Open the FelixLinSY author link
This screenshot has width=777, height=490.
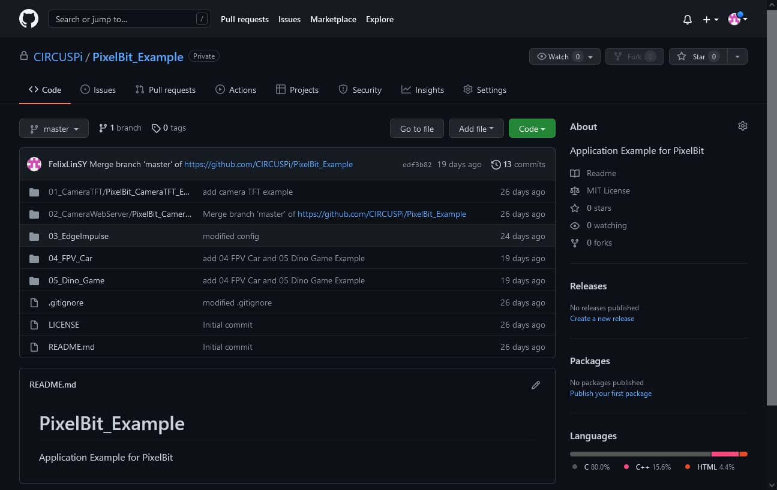coord(68,164)
